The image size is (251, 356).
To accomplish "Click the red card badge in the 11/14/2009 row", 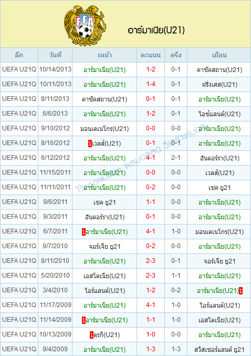I will [83, 320].
